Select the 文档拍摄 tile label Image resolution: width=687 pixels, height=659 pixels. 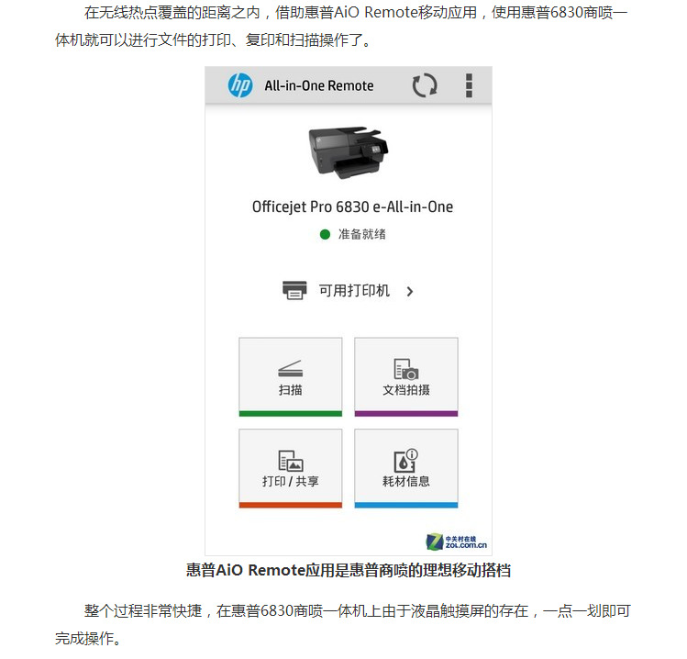tap(406, 390)
